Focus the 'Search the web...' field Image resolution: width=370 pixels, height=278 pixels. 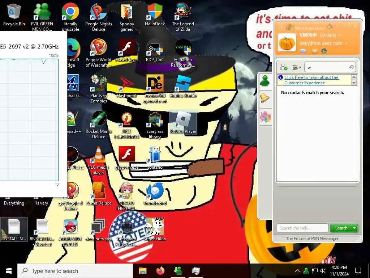(x=302, y=228)
